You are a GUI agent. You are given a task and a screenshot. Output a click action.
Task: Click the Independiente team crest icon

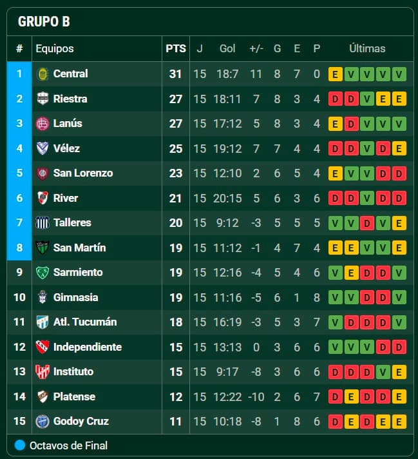coord(43,347)
